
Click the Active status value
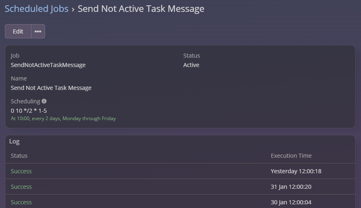coord(191,65)
